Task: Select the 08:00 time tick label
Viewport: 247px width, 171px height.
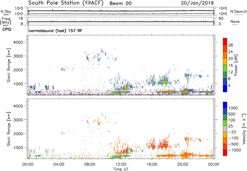Action: pos(90,165)
